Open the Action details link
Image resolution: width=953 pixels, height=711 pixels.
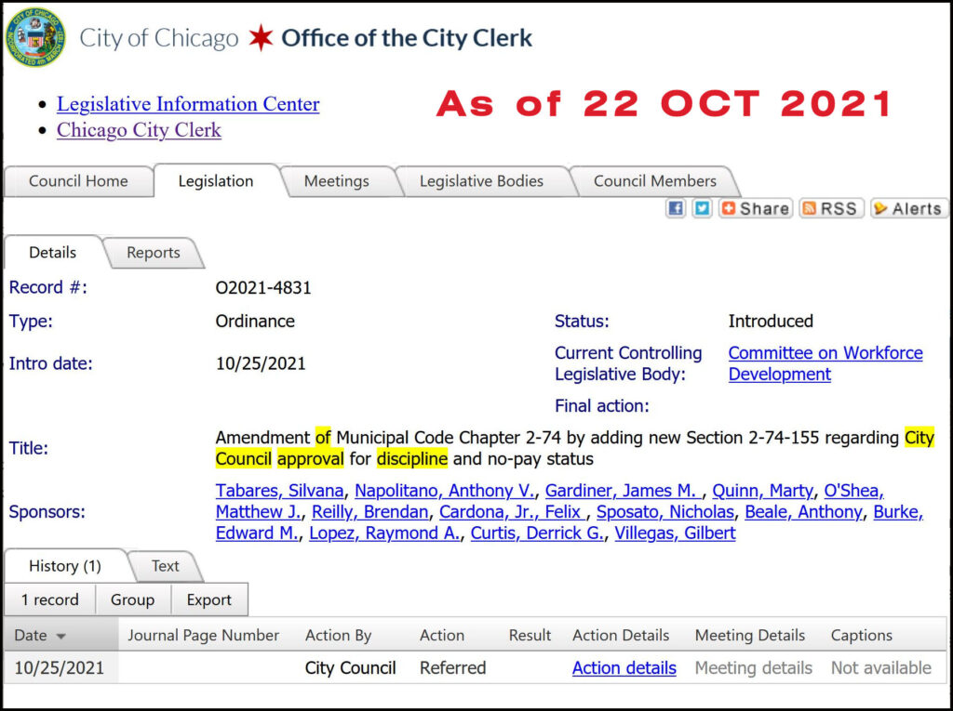point(624,668)
